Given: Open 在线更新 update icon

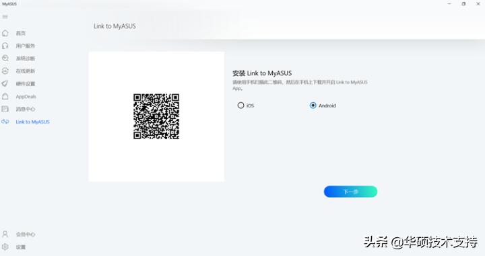Looking at the screenshot, I should coord(5,71).
